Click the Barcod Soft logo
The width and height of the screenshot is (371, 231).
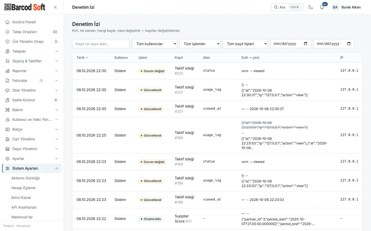[25, 7]
